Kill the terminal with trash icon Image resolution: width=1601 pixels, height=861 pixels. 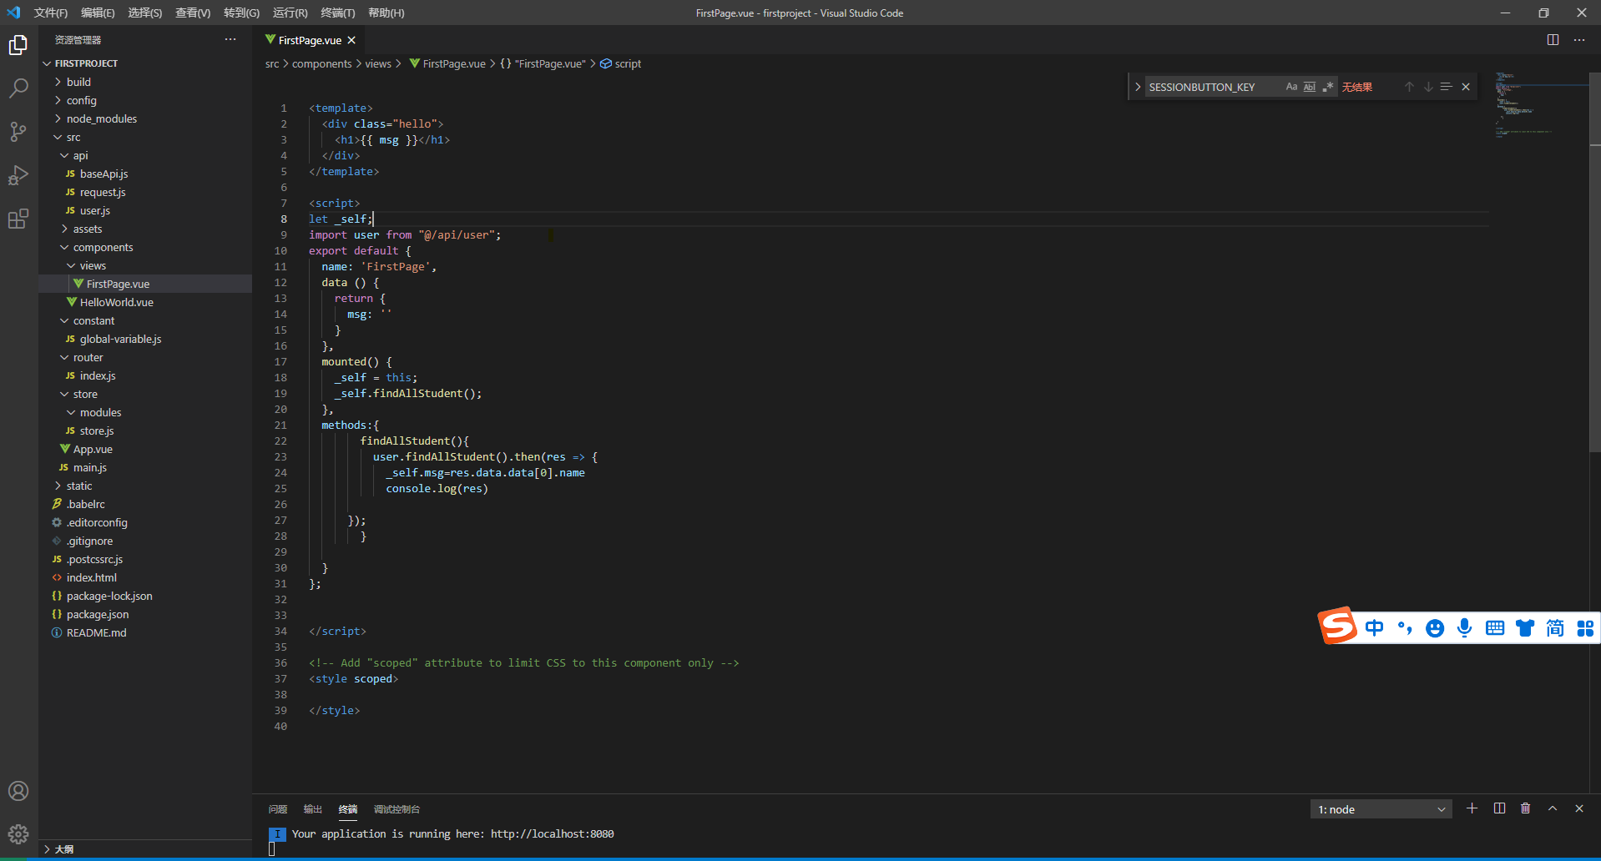click(x=1526, y=808)
